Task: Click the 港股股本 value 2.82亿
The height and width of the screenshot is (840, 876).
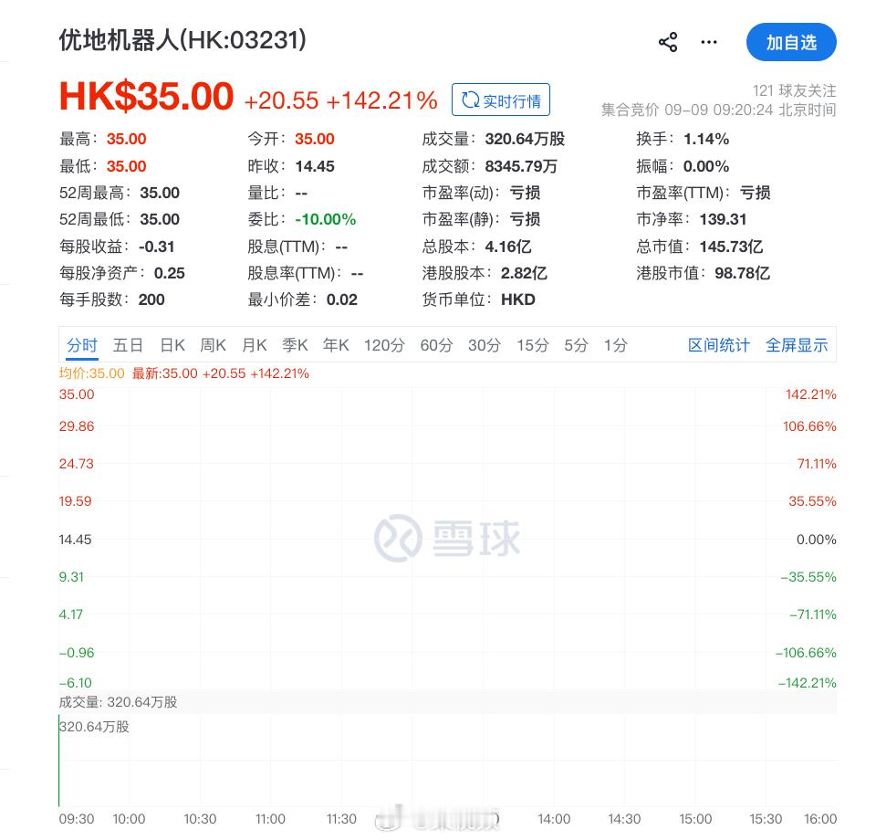Action: (x=524, y=273)
